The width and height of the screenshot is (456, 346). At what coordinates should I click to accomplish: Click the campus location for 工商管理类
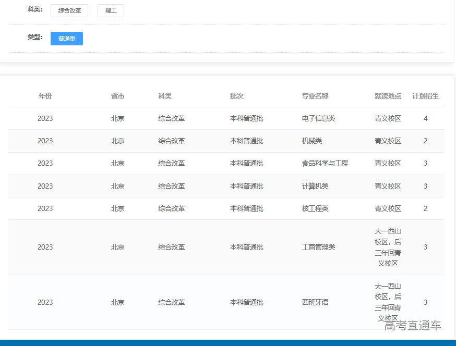[388, 247]
